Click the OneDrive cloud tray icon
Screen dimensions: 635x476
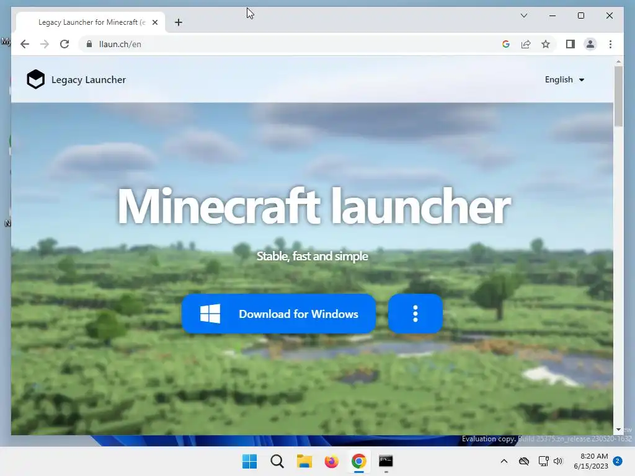523,461
